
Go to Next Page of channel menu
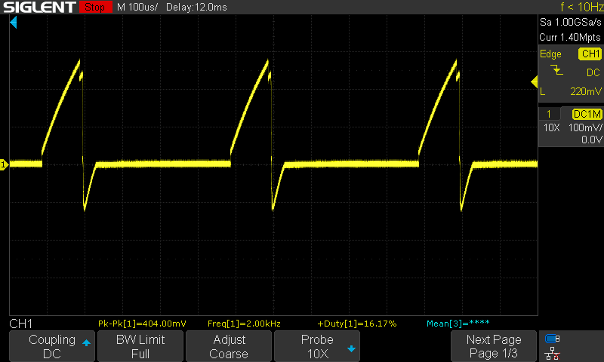(x=493, y=346)
